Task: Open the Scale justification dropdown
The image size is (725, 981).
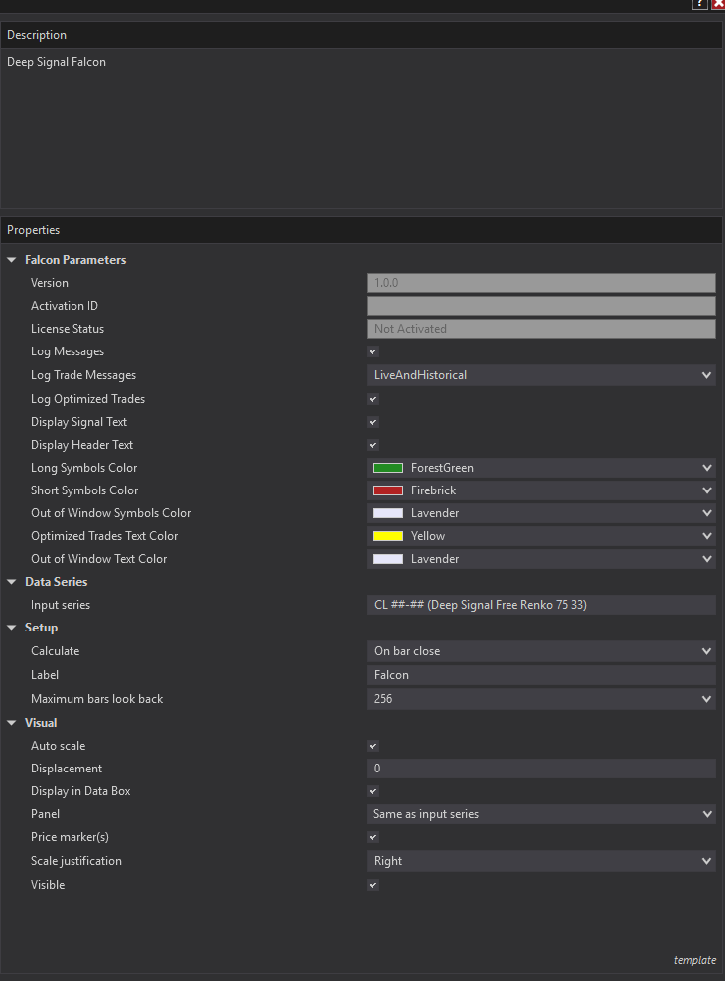Action: click(541, 861)
